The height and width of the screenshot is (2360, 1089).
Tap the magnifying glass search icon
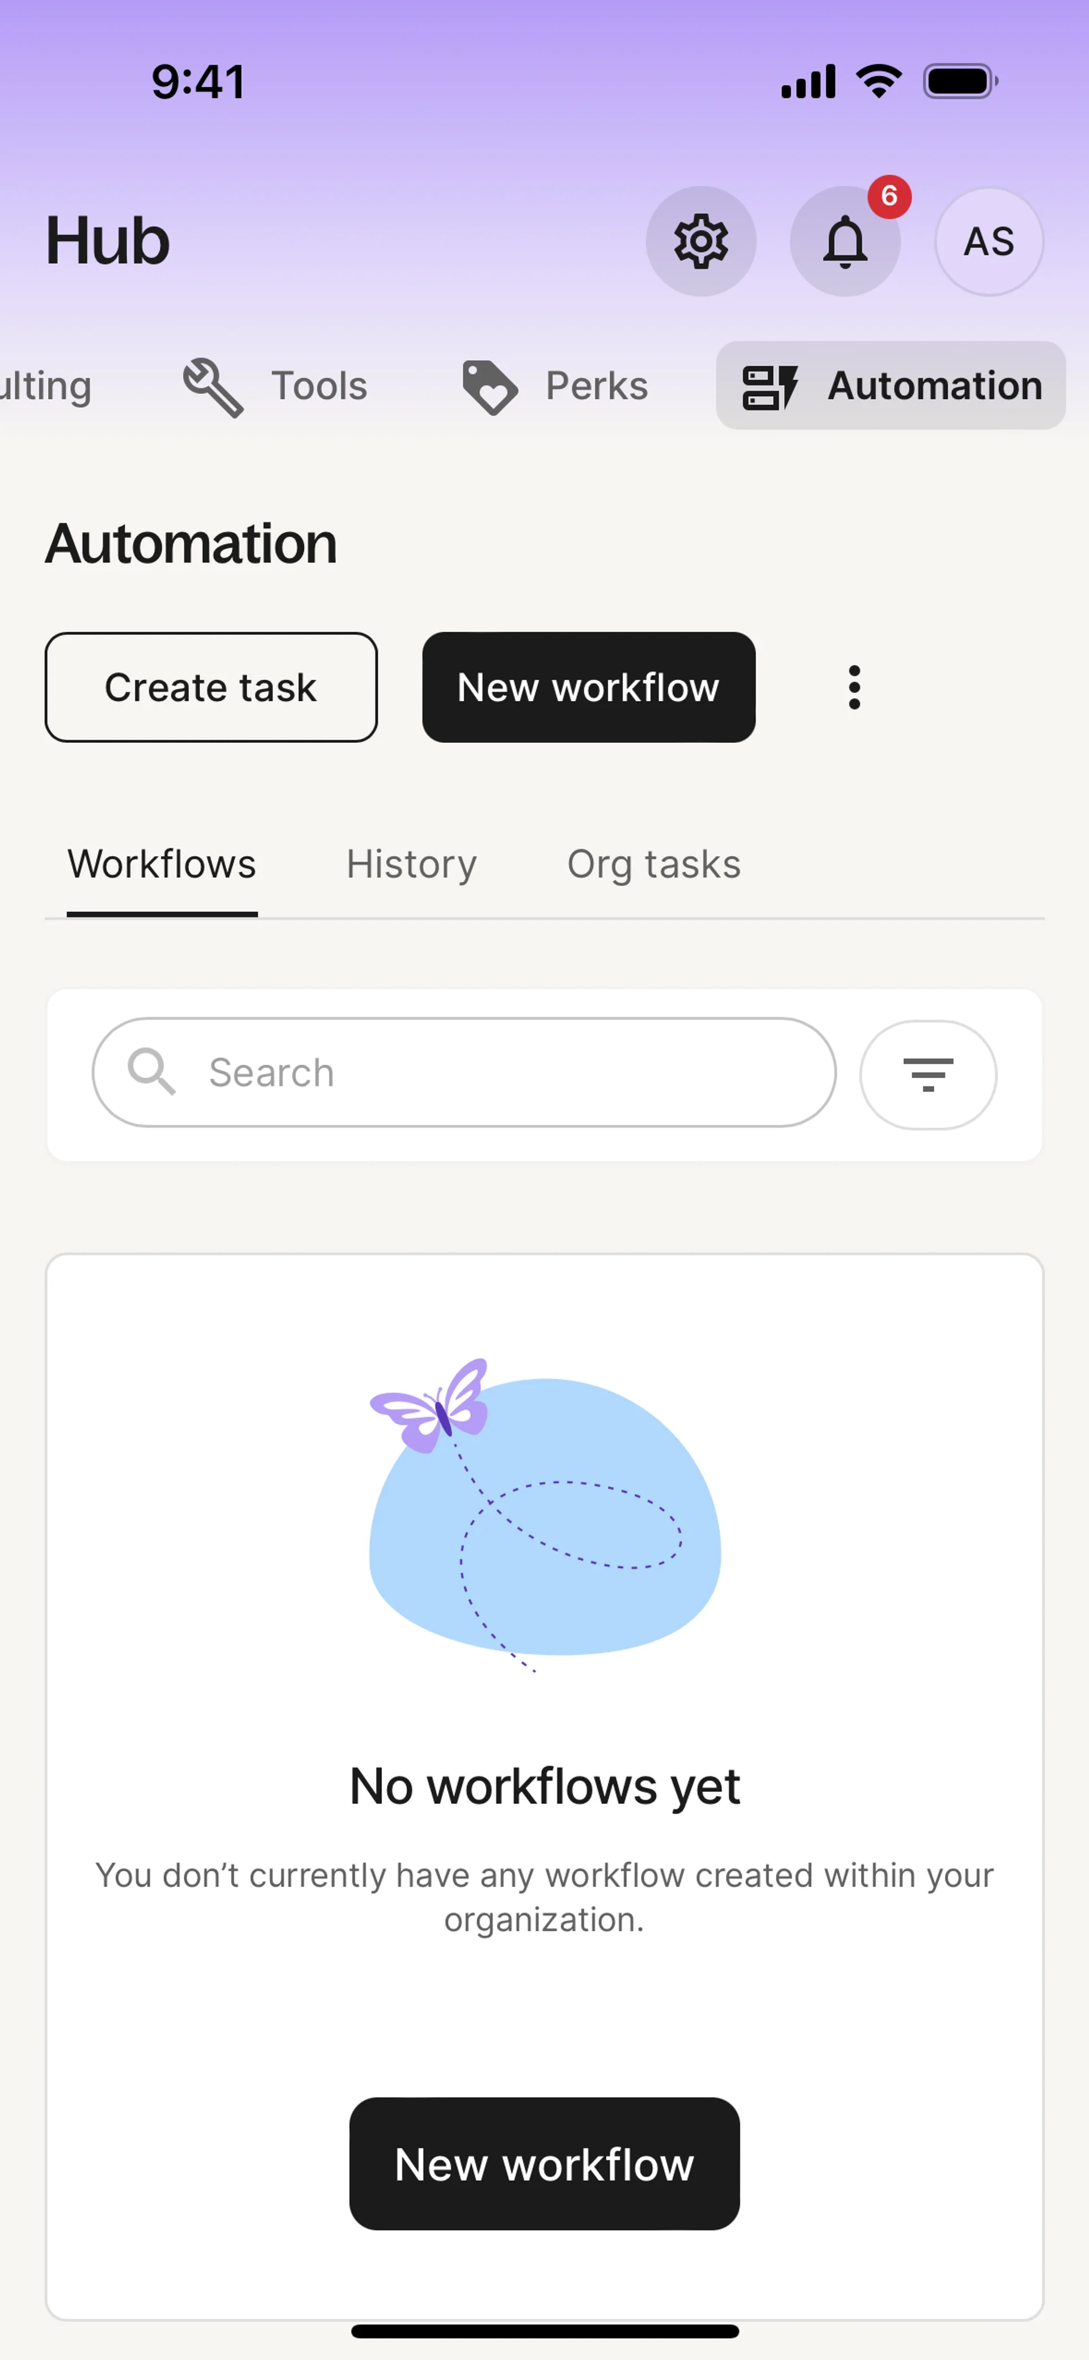pos(151,1071)
